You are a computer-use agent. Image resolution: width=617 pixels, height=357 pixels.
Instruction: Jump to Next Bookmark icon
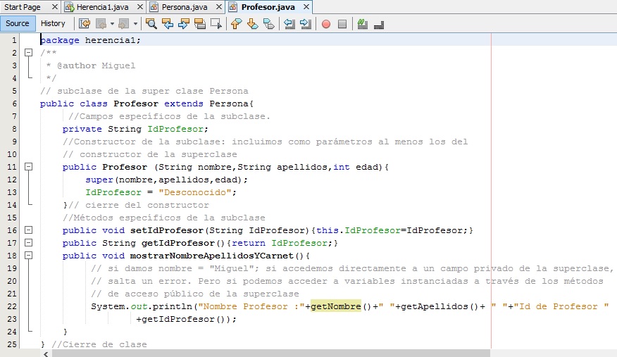click(x=252, y=23)
